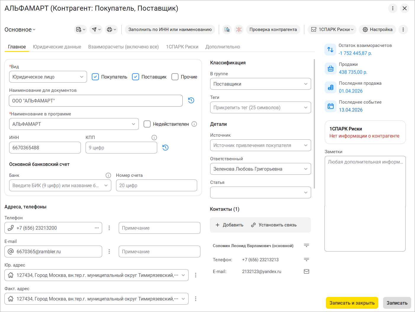Click info icon next to Недействителен

click(194, 124)
